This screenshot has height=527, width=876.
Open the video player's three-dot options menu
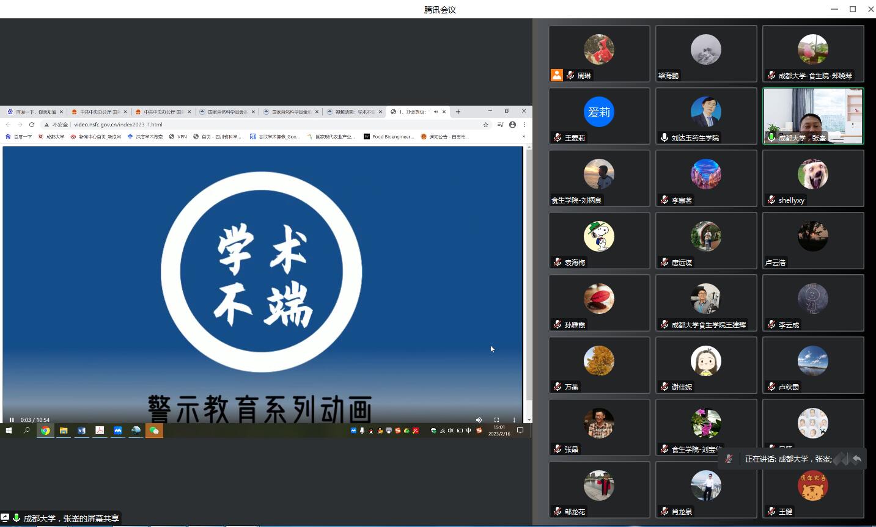pos(514,420)
